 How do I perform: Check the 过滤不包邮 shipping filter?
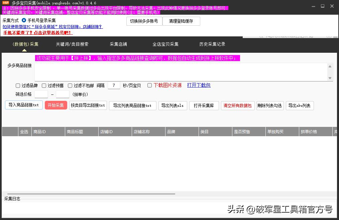coord(70,85)
